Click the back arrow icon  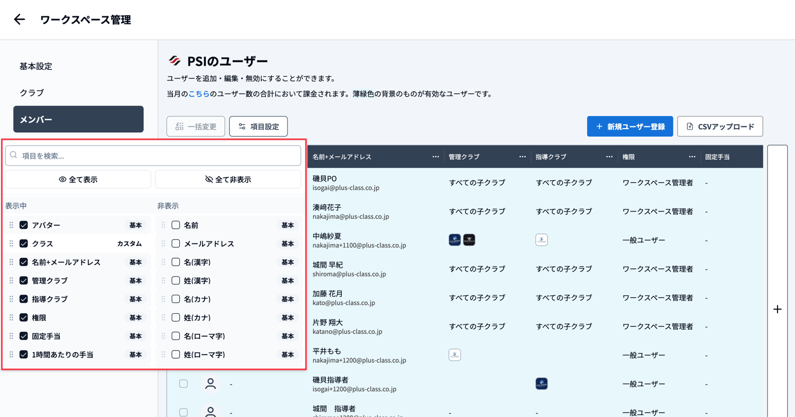click(19, 20)
